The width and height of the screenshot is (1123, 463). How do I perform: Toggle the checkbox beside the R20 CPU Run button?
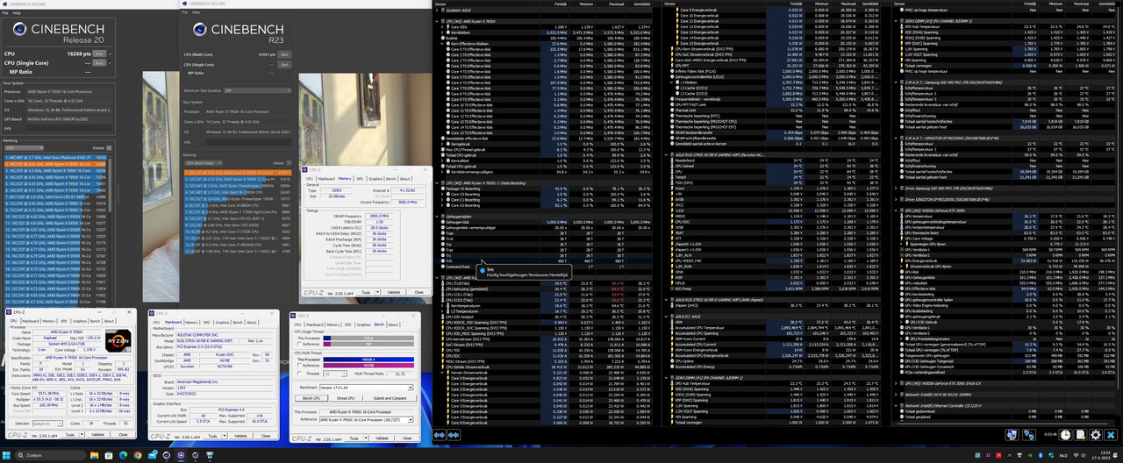(110, 53)
